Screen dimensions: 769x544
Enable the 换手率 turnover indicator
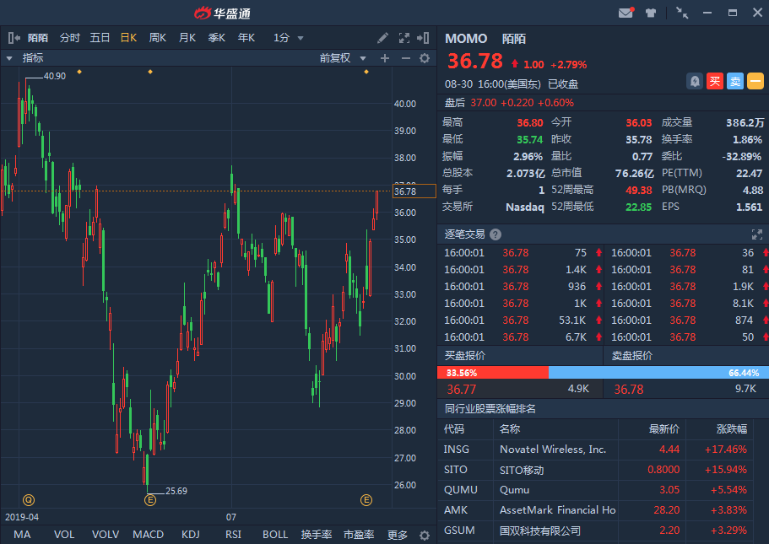(x=317, y=535)
